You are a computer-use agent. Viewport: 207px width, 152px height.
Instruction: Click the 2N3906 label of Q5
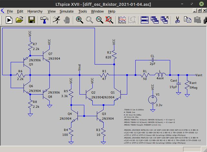click(35, 60)
